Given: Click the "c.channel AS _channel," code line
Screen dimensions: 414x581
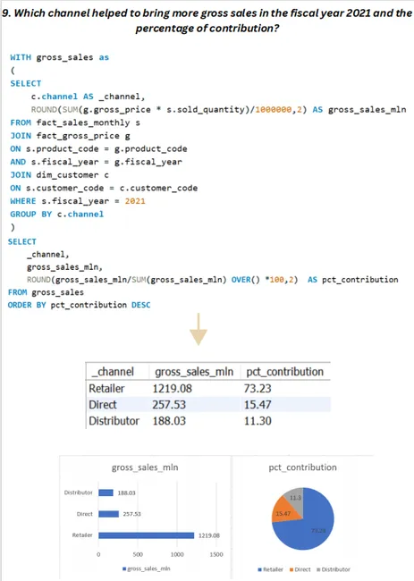Looking at the screenshot, I should (88, 97).
